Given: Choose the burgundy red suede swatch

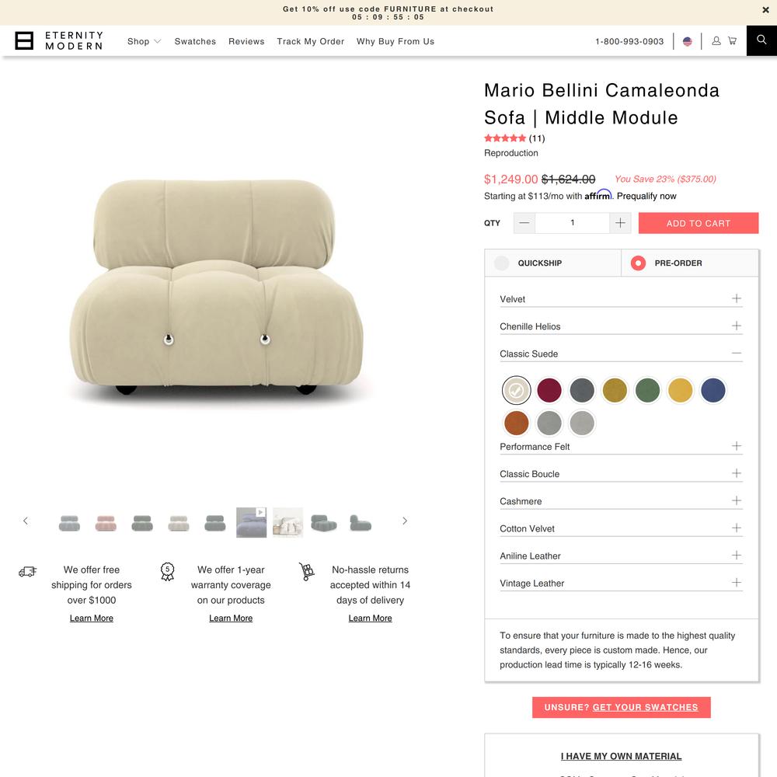Looking at the screenshot, I should pos(549,390).
